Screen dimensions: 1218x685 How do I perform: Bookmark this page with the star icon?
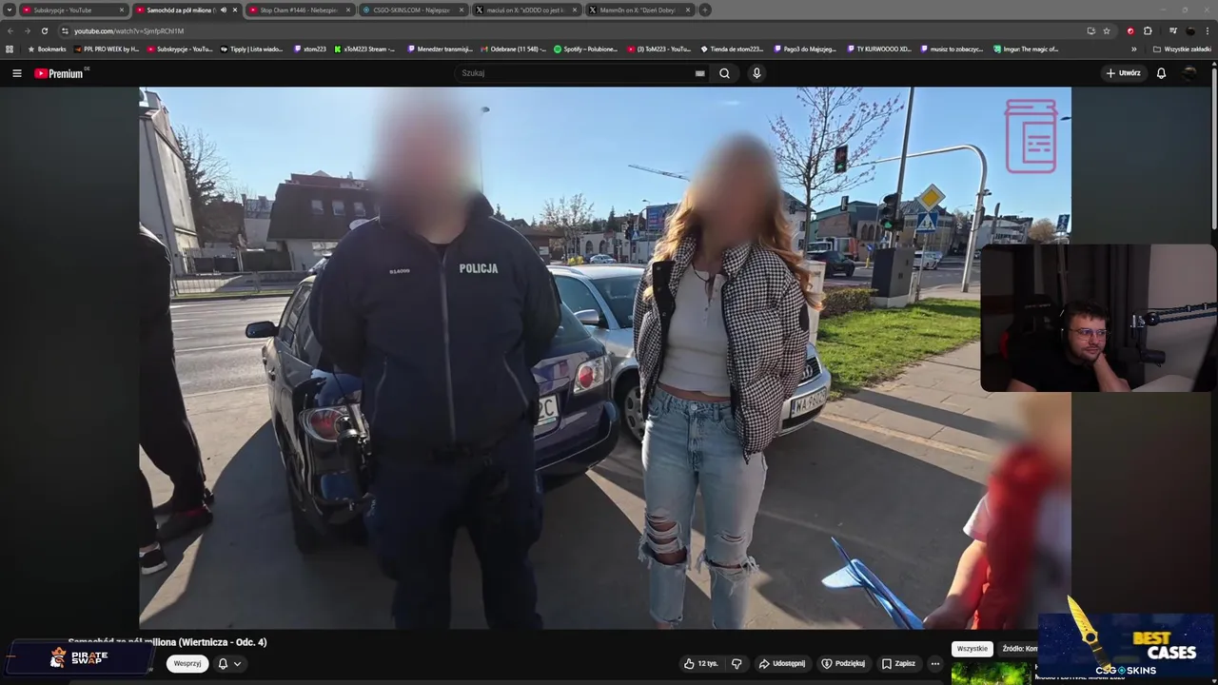click(x=1107, y=30)
